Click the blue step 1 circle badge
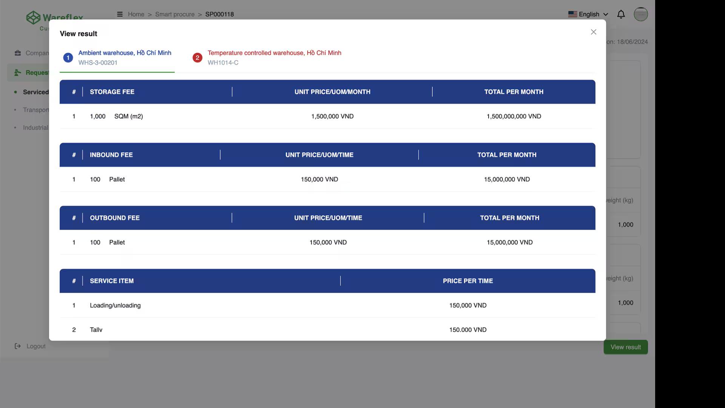 tap(68, 58)
